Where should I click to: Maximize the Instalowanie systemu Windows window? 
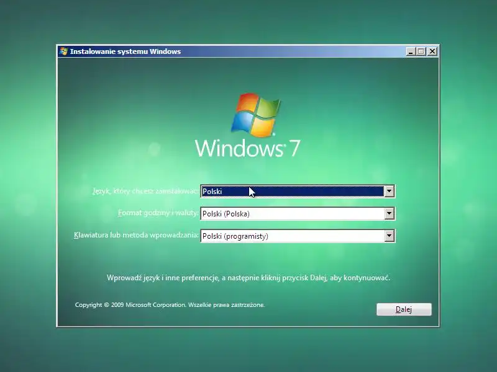pyautogui.click(x=421, y=51)
